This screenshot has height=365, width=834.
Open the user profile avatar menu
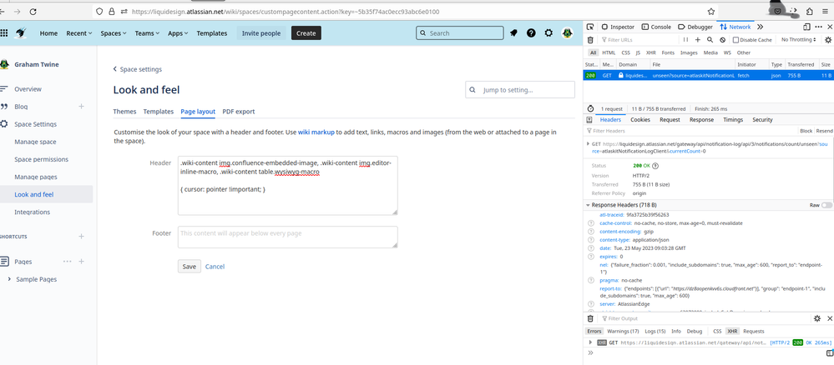[x=567, y=33]
